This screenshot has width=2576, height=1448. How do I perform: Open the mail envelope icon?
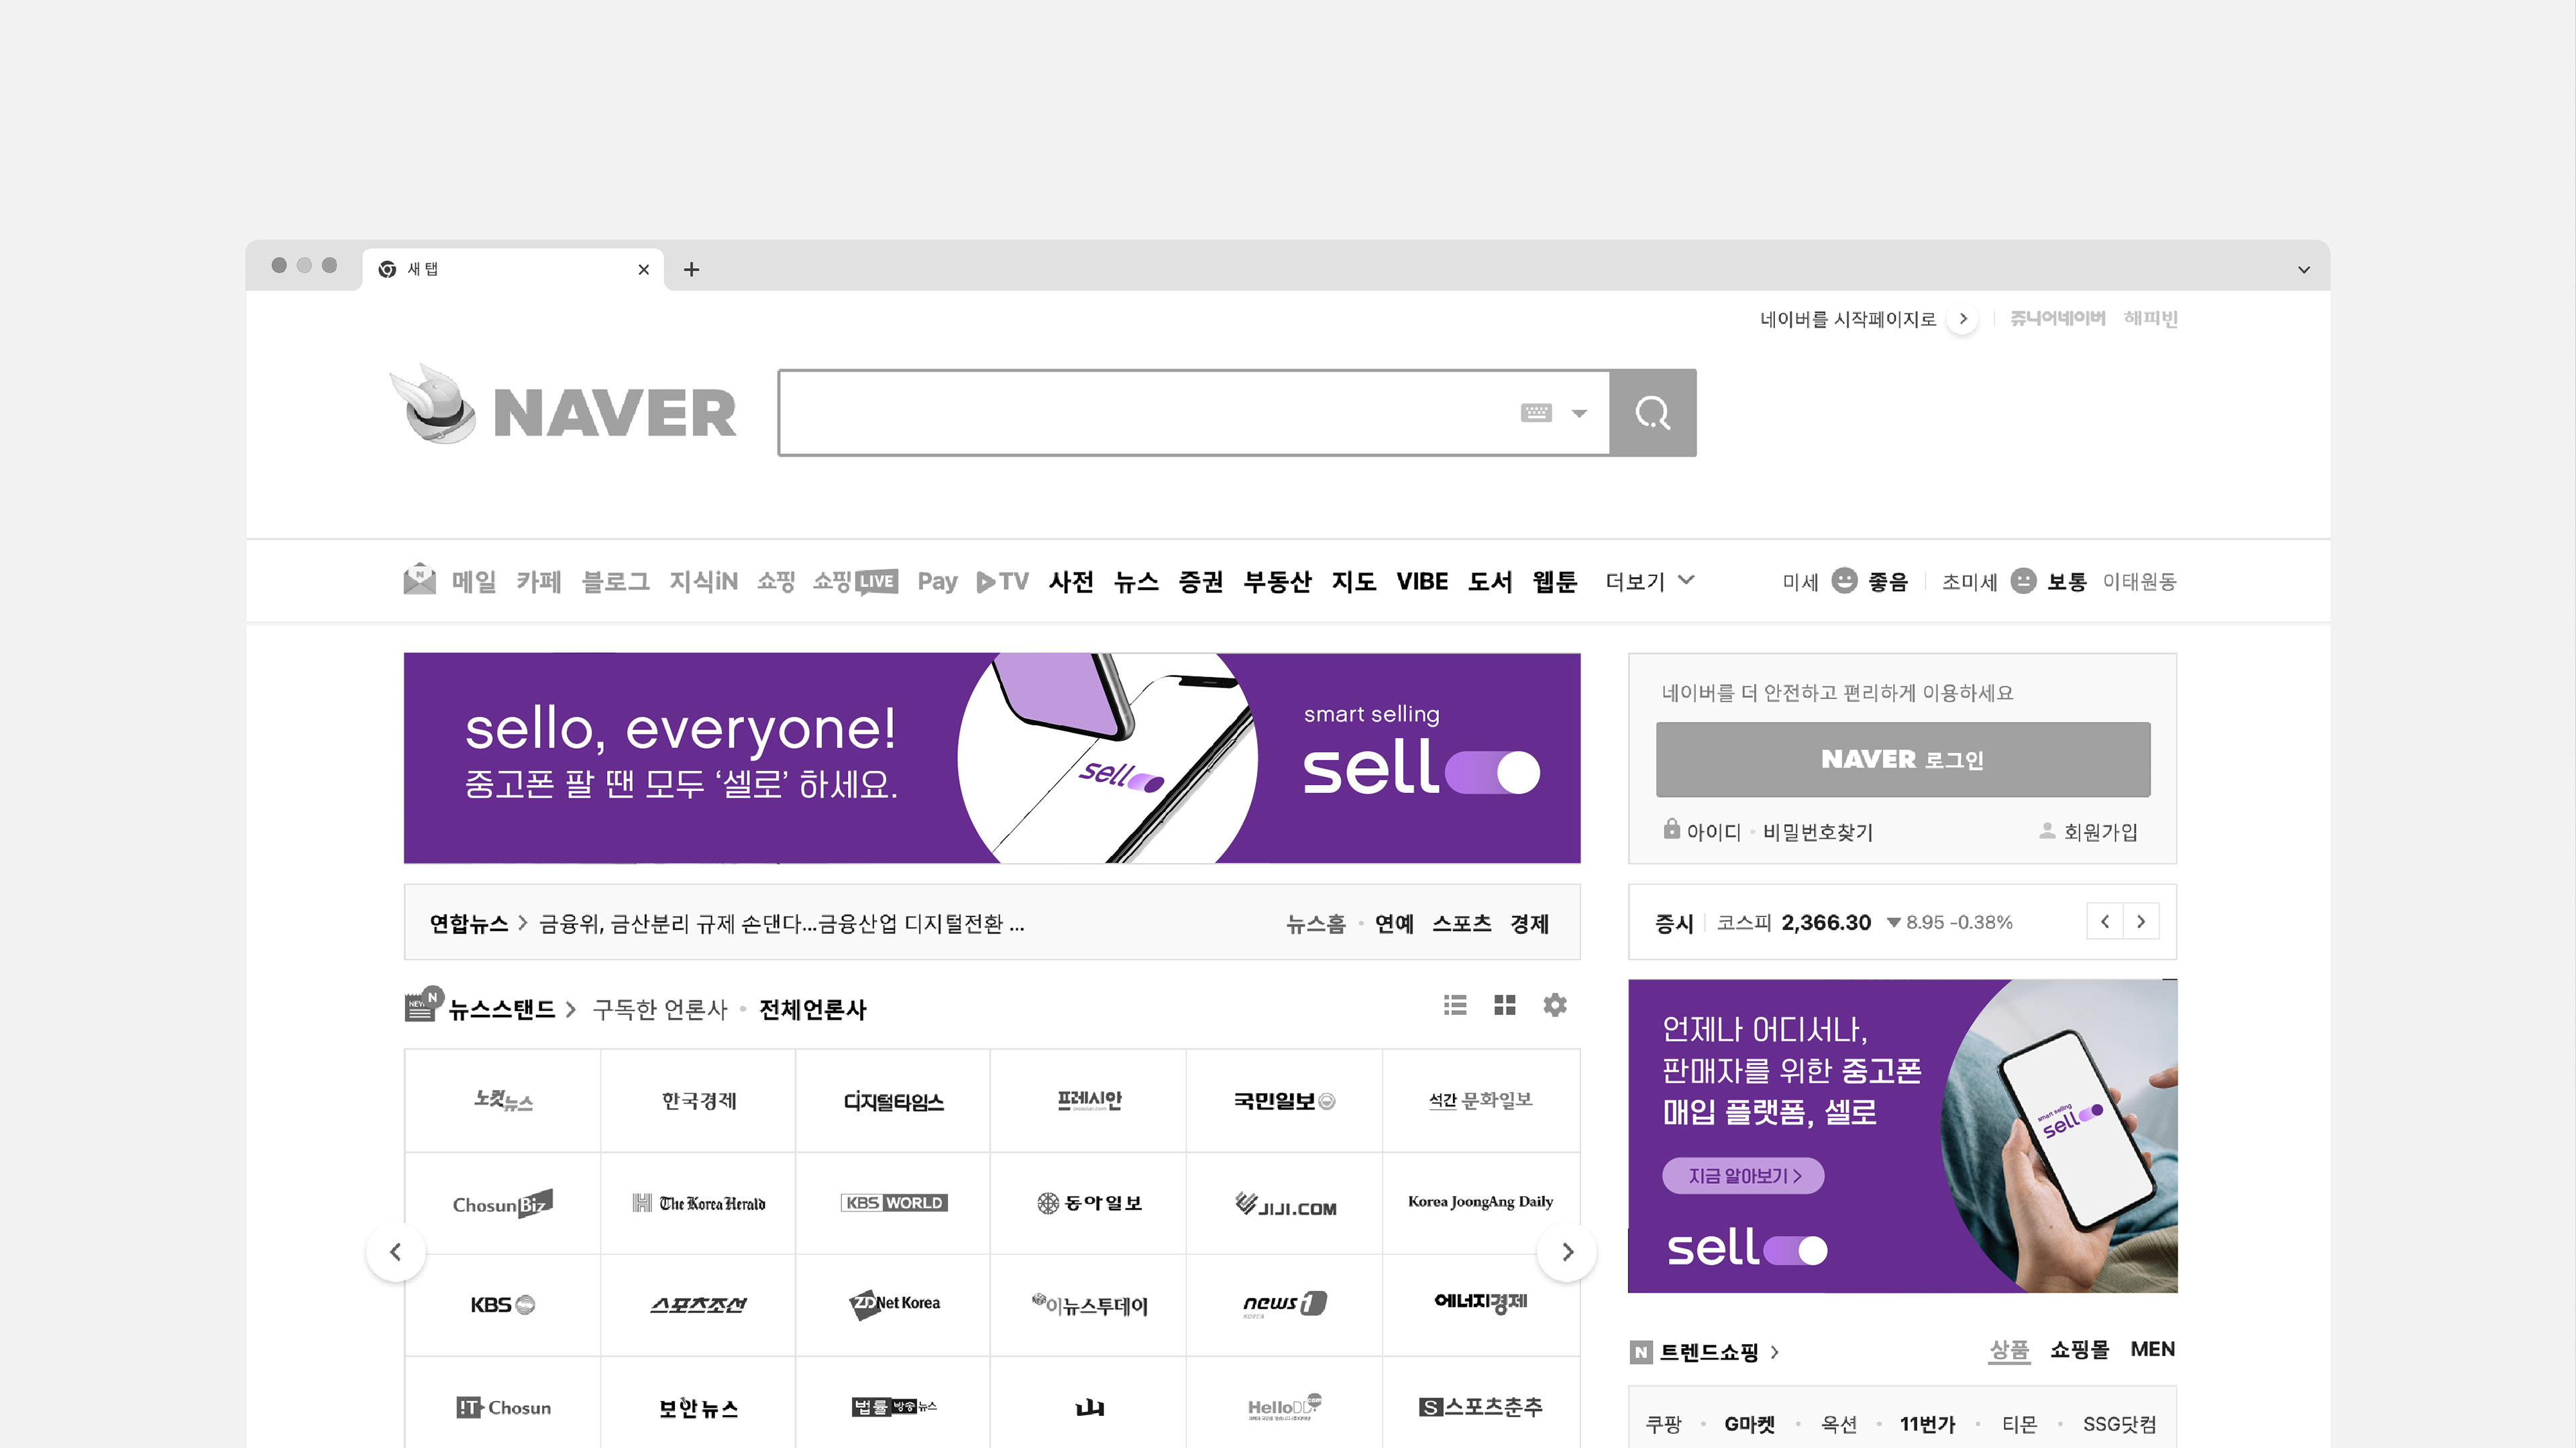click(x=419, y=579)
